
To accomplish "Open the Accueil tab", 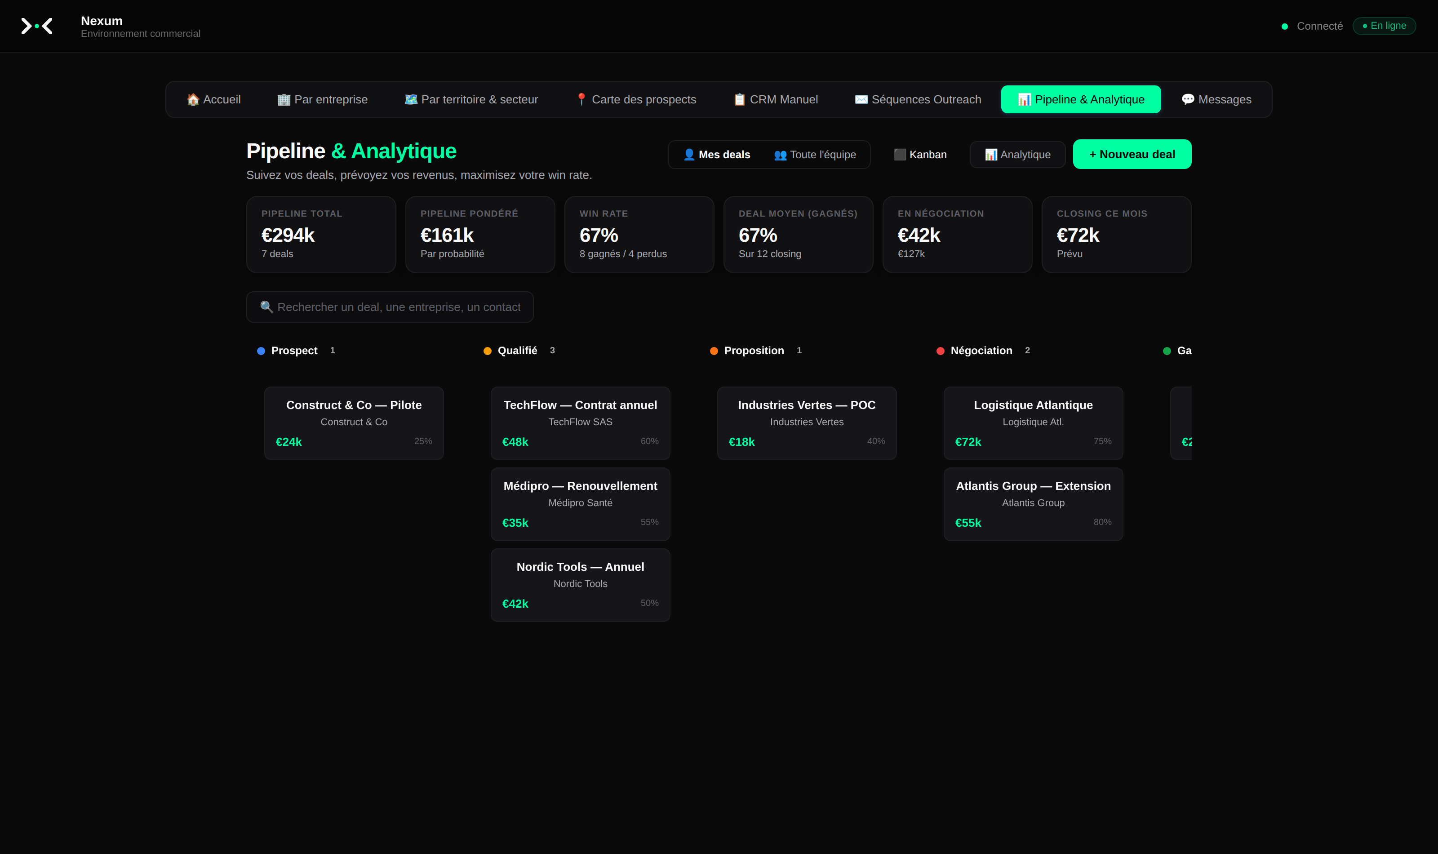I will pyautogui.click(x=213, y=99).
